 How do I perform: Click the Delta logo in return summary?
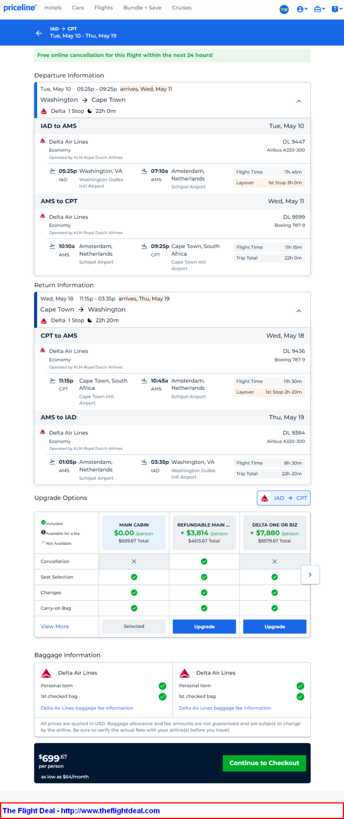(44, 320)
